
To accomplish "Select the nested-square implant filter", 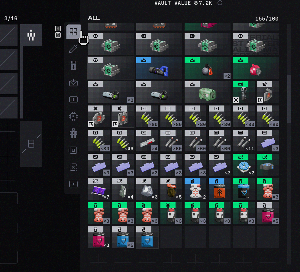I will point(73,150).
